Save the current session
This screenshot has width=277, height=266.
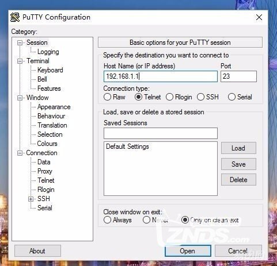(x=238, y=164)
